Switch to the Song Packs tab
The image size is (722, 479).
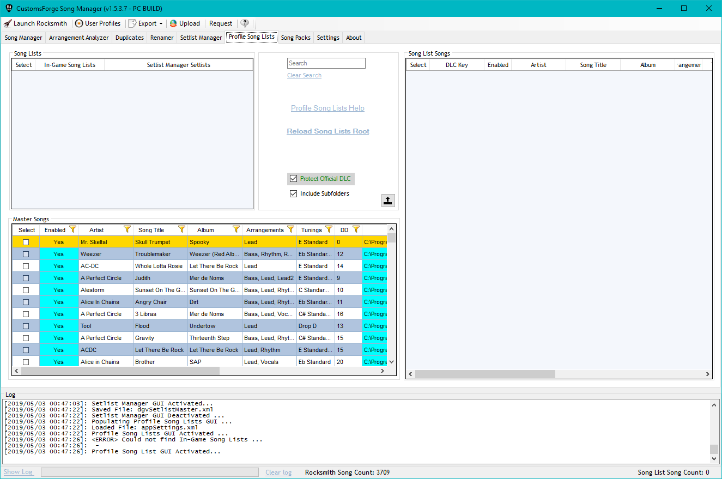[295, 38]
